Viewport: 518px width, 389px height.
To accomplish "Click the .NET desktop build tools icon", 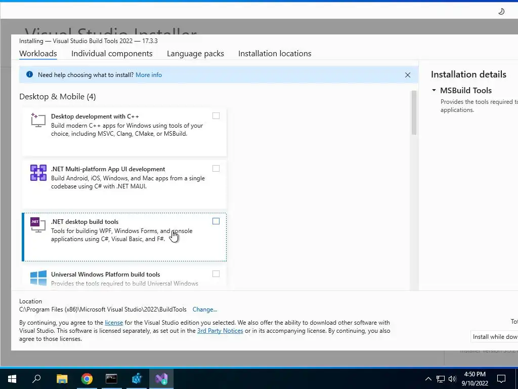I will point(38,225).
